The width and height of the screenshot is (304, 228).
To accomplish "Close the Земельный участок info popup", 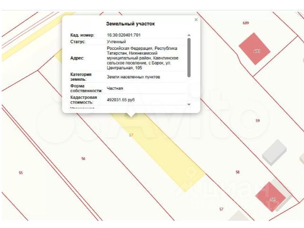I will pyautogui.click(x=196, y=19).
